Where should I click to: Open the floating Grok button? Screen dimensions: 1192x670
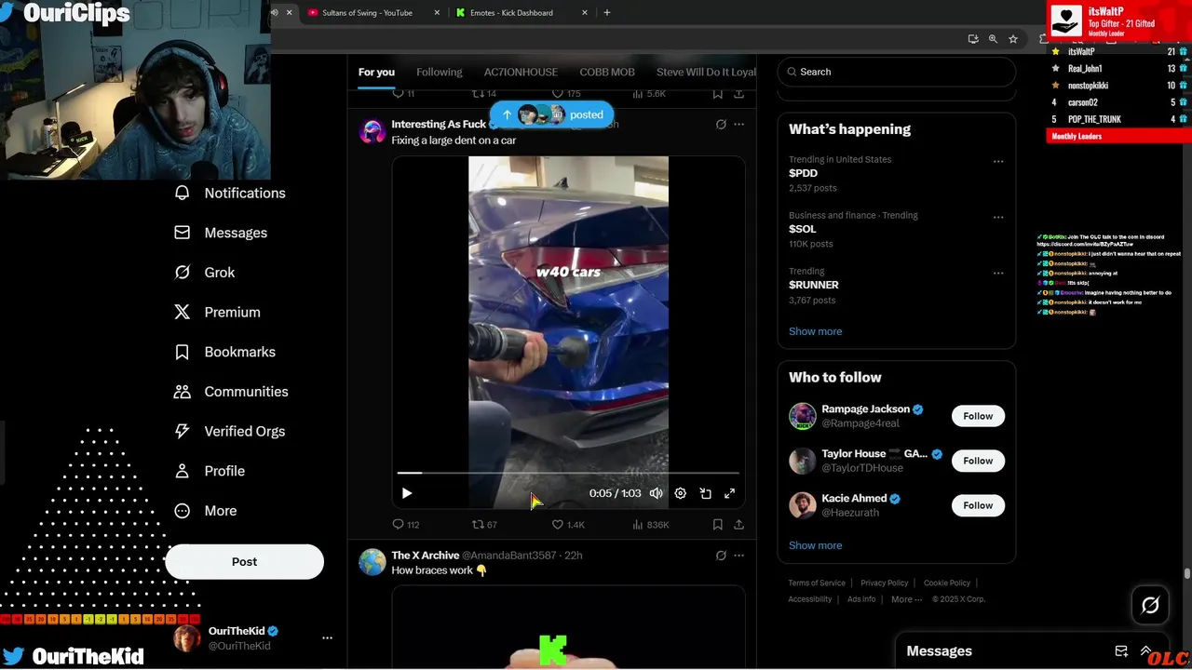[x=1150, y=606]
